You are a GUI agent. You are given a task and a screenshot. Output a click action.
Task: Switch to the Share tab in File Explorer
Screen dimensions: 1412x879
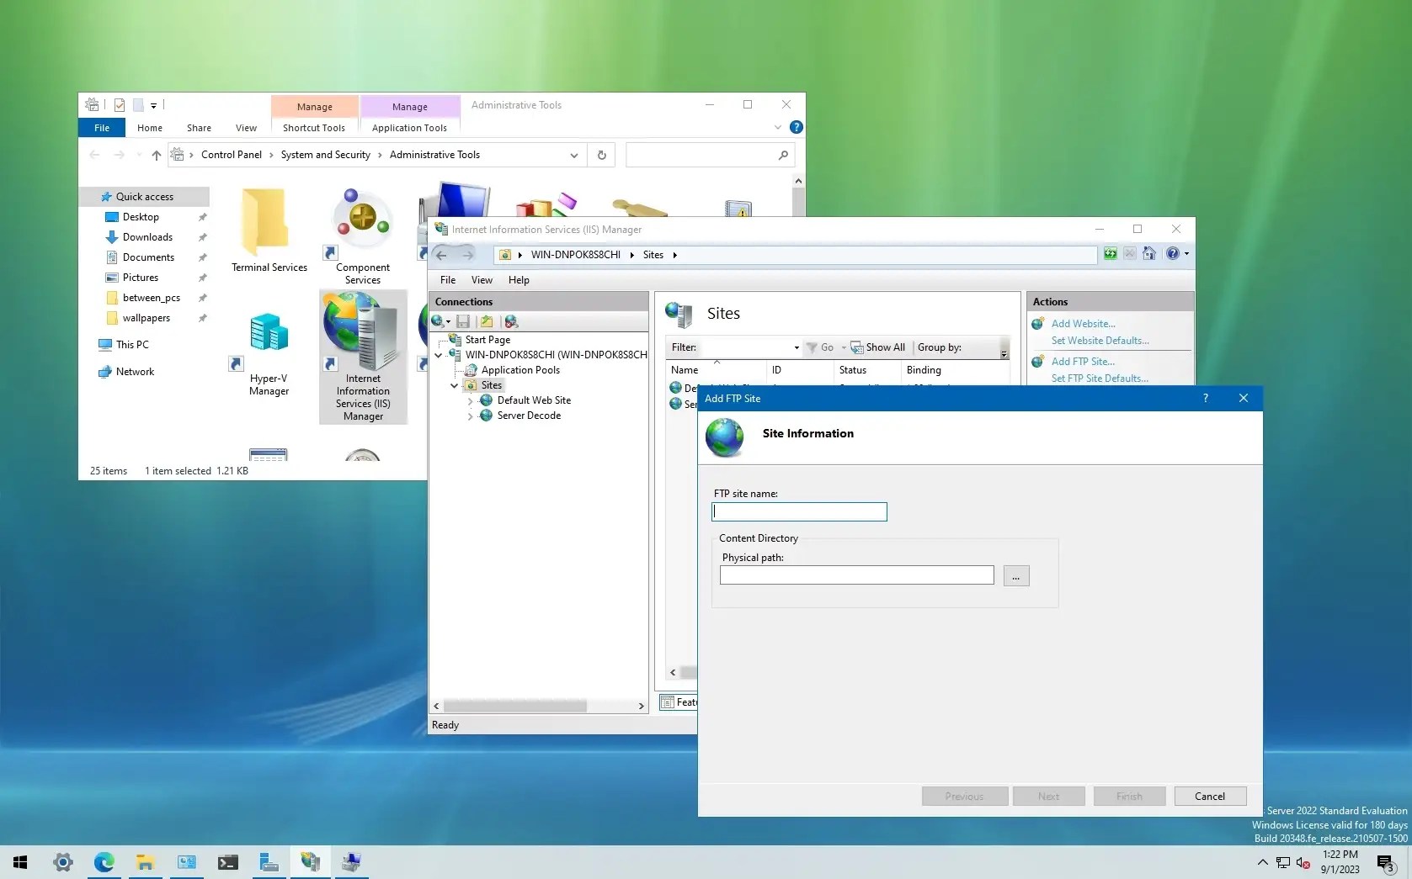199,128
